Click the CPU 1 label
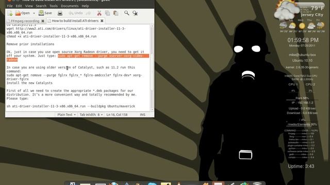The image size is (330, 185). click(293, 84)
